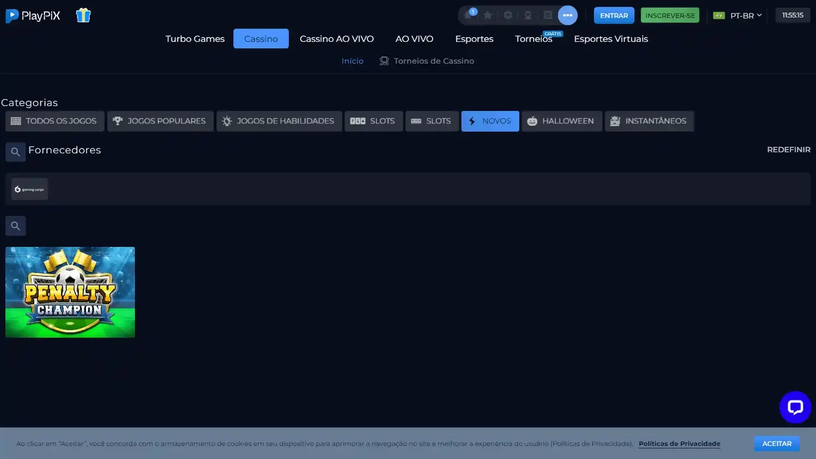Click the ENTRAR login button
This screenshot has height=459, width=816.
614,15
